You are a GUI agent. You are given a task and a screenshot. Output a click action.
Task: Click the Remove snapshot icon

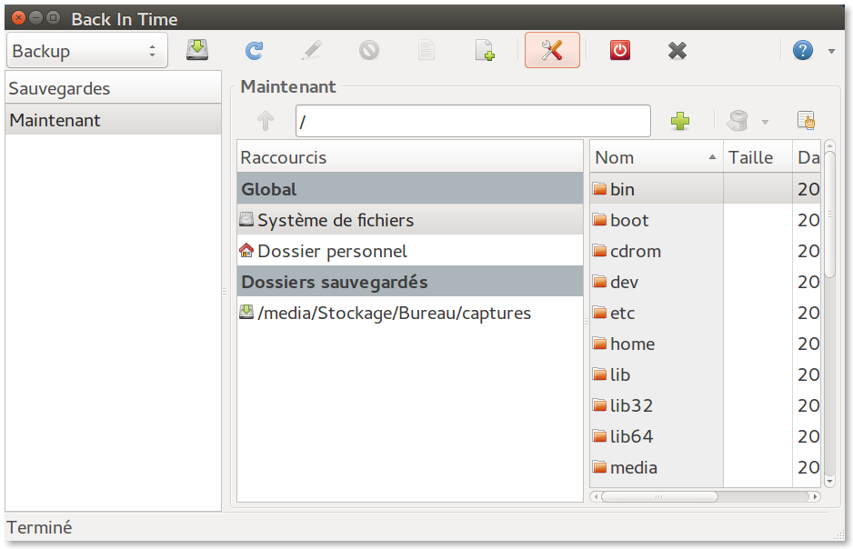point(369,51)
